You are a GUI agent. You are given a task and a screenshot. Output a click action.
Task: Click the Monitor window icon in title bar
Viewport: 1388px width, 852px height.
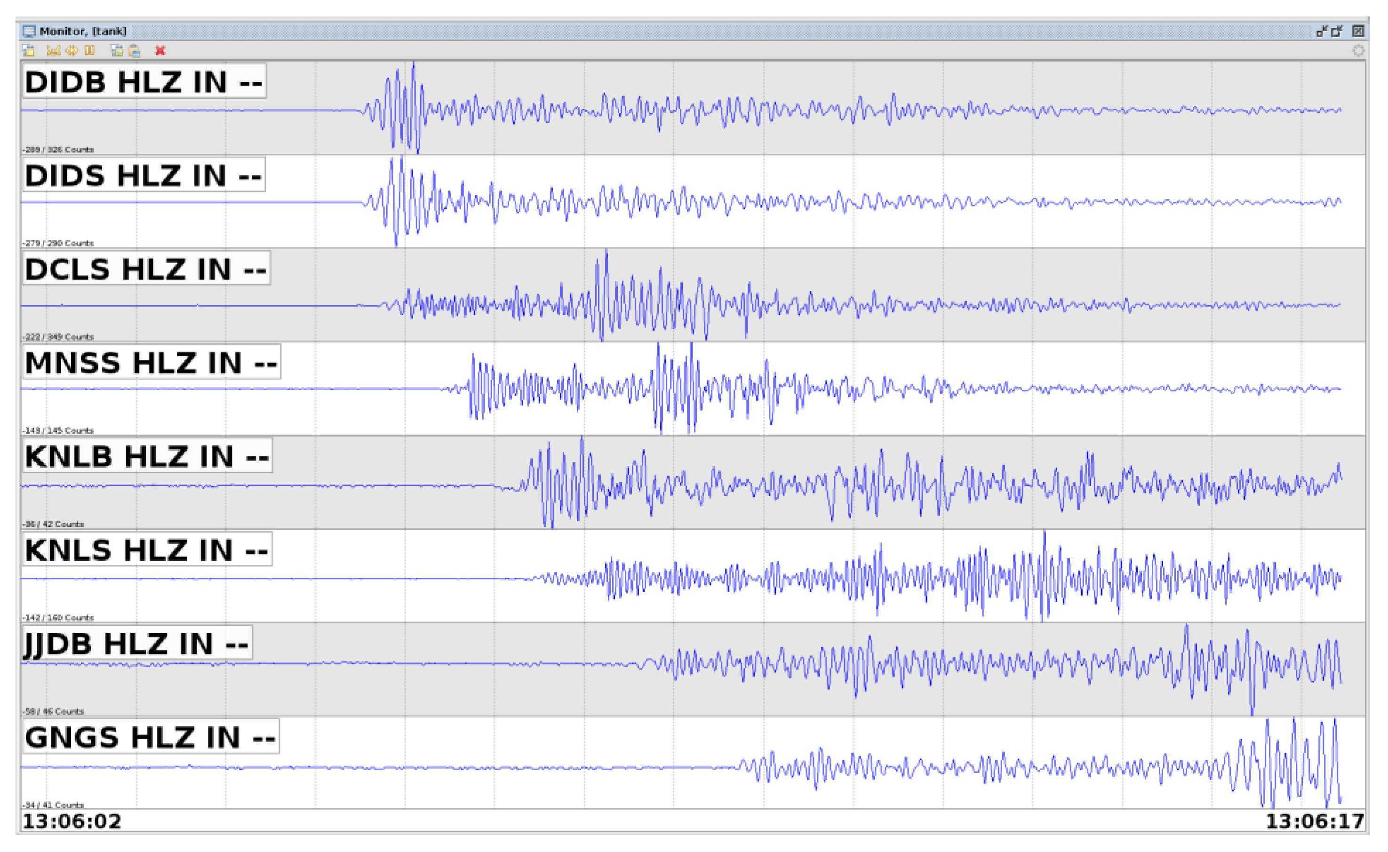point(29,31)
